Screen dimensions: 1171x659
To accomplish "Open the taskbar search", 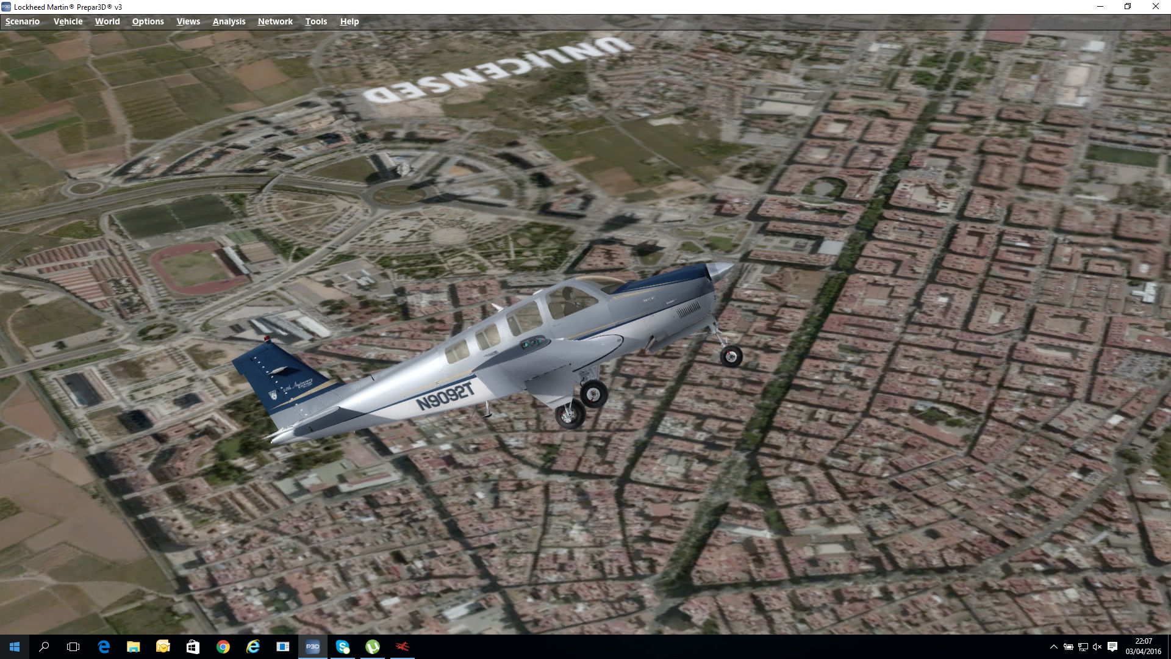I will (44, 647).
